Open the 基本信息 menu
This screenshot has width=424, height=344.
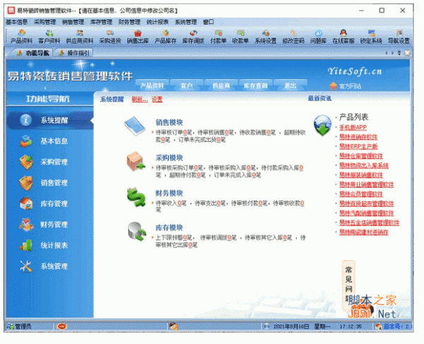16,22
